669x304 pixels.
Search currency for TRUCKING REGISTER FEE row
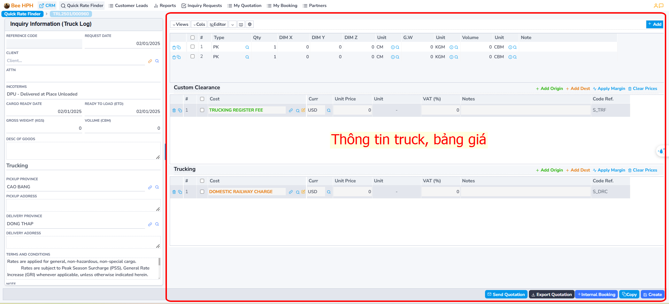(x=329, y=111)
